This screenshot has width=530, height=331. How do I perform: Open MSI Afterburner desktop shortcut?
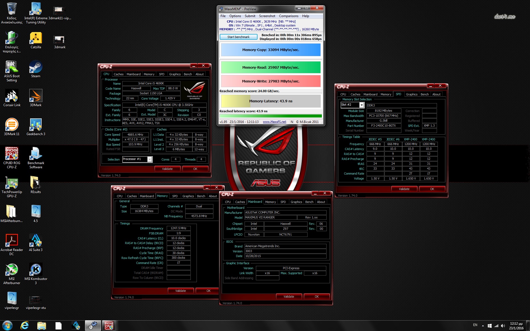click(x=12, y=274)
